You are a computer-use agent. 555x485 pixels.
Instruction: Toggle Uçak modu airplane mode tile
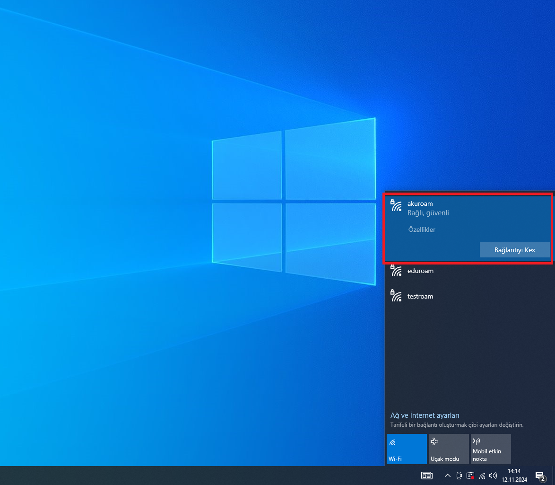449,449
